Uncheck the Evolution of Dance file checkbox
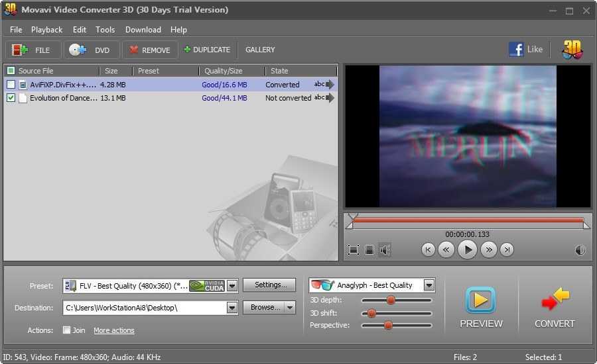597x364 pixels. [x=11, y=98]
